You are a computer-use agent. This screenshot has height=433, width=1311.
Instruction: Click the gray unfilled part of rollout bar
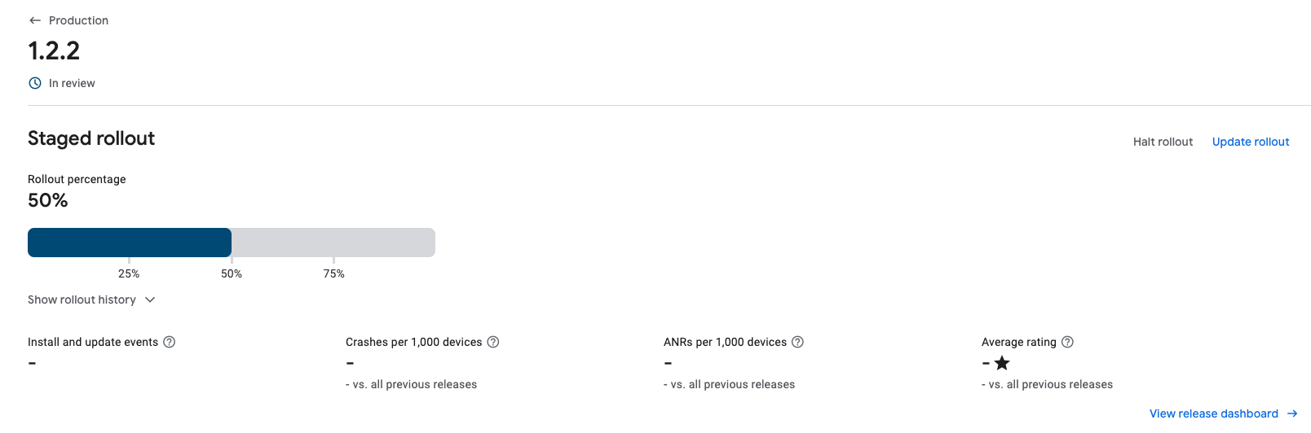[x=333, y=243]
